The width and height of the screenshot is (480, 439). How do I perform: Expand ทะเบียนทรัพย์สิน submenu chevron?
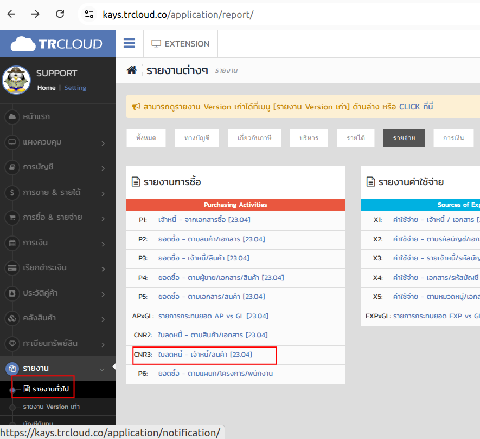(x=103, y=345)
